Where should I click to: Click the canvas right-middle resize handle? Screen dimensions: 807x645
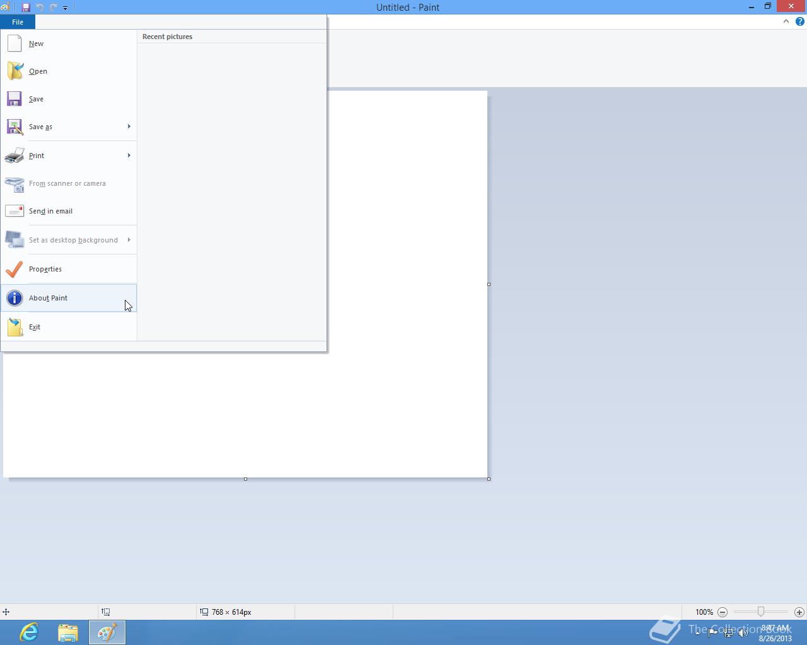[489, 284]
